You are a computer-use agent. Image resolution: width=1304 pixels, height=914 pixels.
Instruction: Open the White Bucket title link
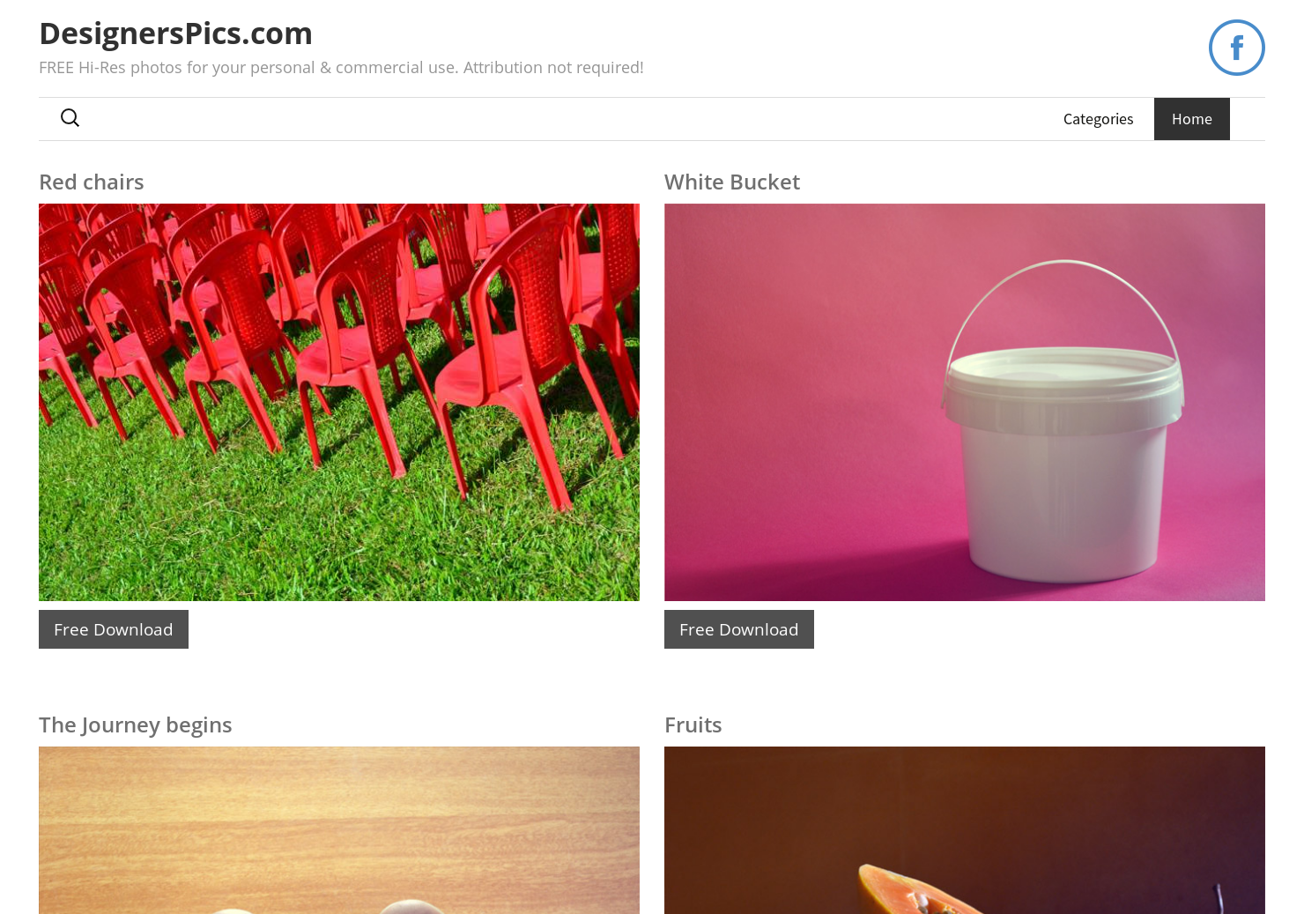pyautogui.click(x=731, y=182)
